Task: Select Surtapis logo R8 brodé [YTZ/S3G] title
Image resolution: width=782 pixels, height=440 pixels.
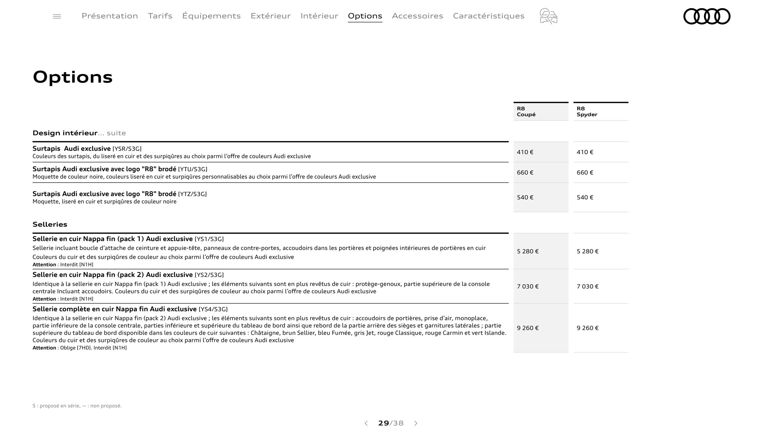Action: [x=120, y=194]
